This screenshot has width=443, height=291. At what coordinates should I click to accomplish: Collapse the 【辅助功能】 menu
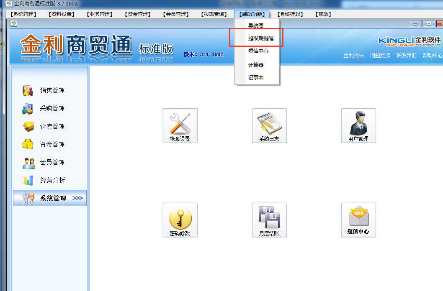[252, 14]
